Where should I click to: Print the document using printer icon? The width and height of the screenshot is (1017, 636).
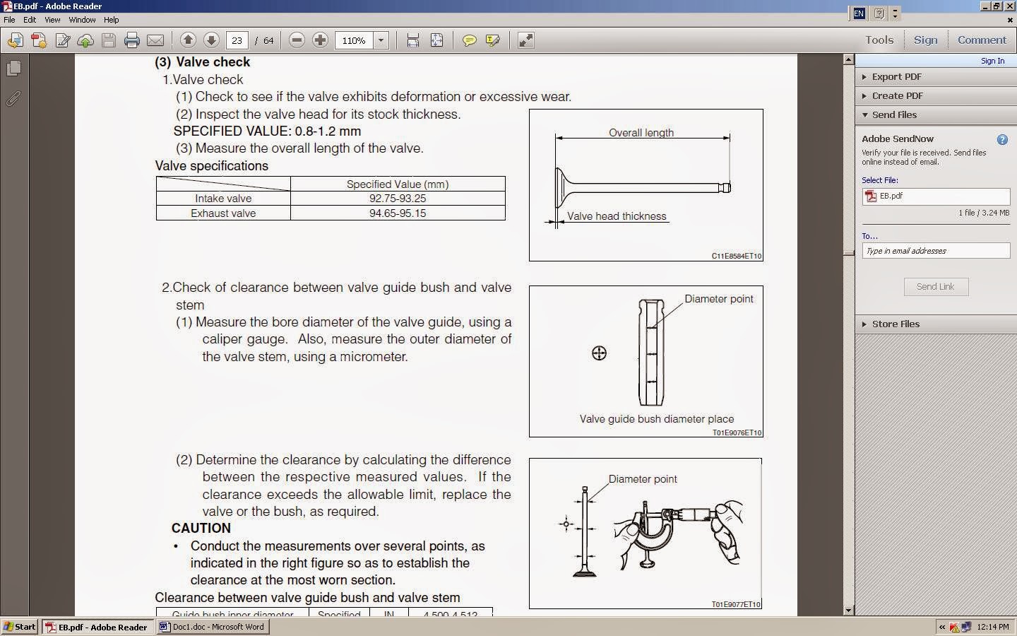tap(132, 40)
